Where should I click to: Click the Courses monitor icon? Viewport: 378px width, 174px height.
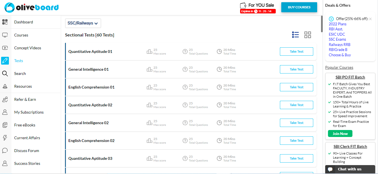click(5, 35)
